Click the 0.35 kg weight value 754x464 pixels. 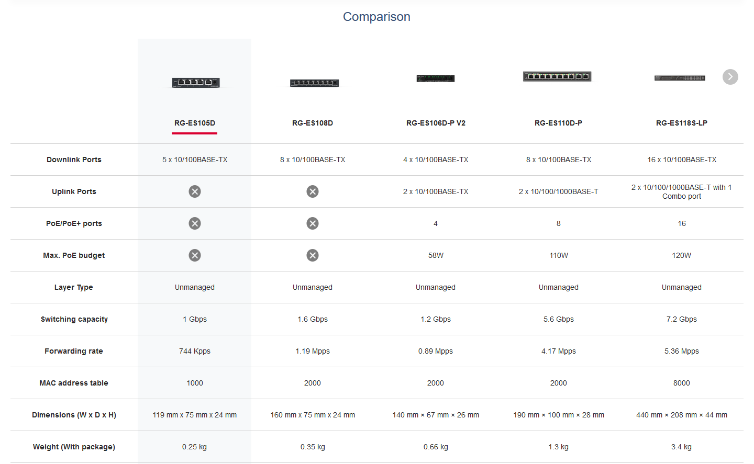[x=313, y=447]
